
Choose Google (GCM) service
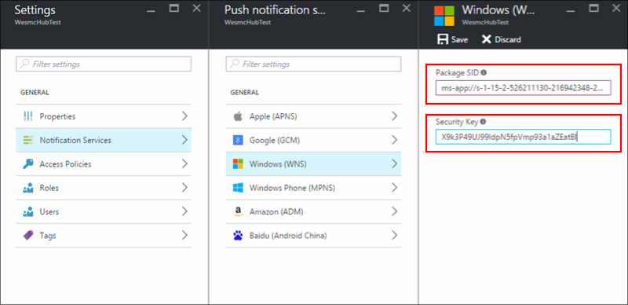[313, 140]
